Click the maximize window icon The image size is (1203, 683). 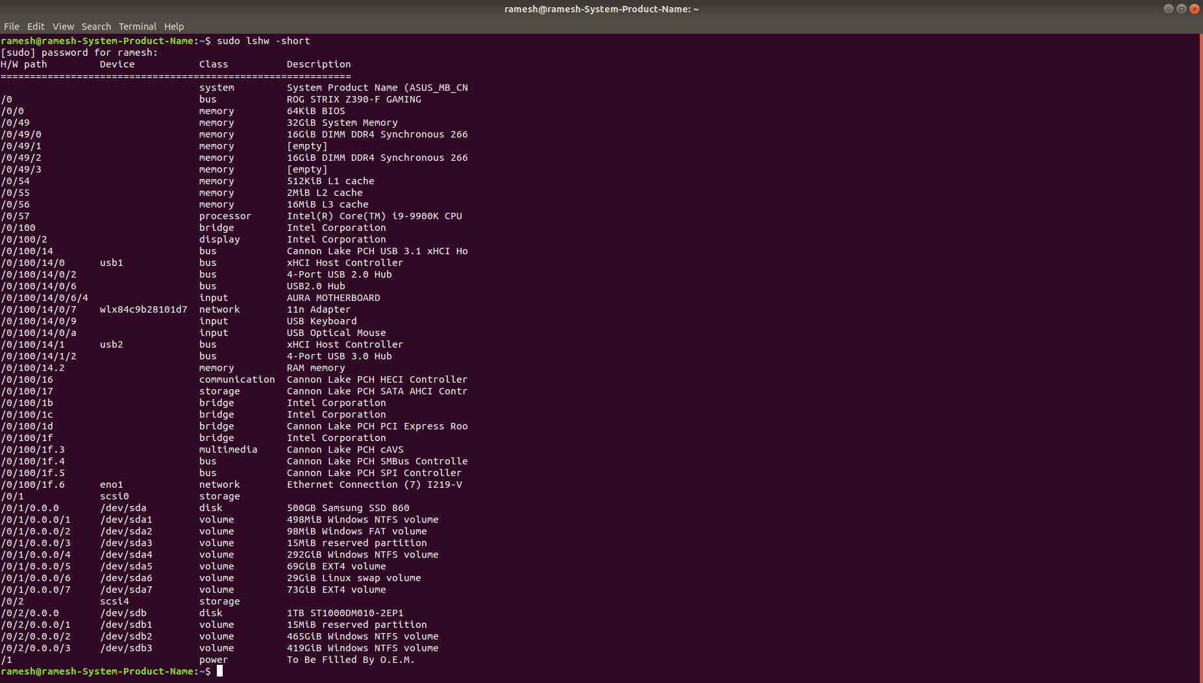(1180, 8)
